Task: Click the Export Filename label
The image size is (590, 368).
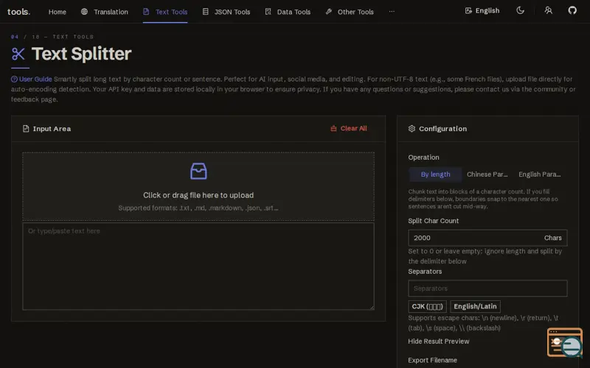Action: pyautogui.click(x=432, y=360)
